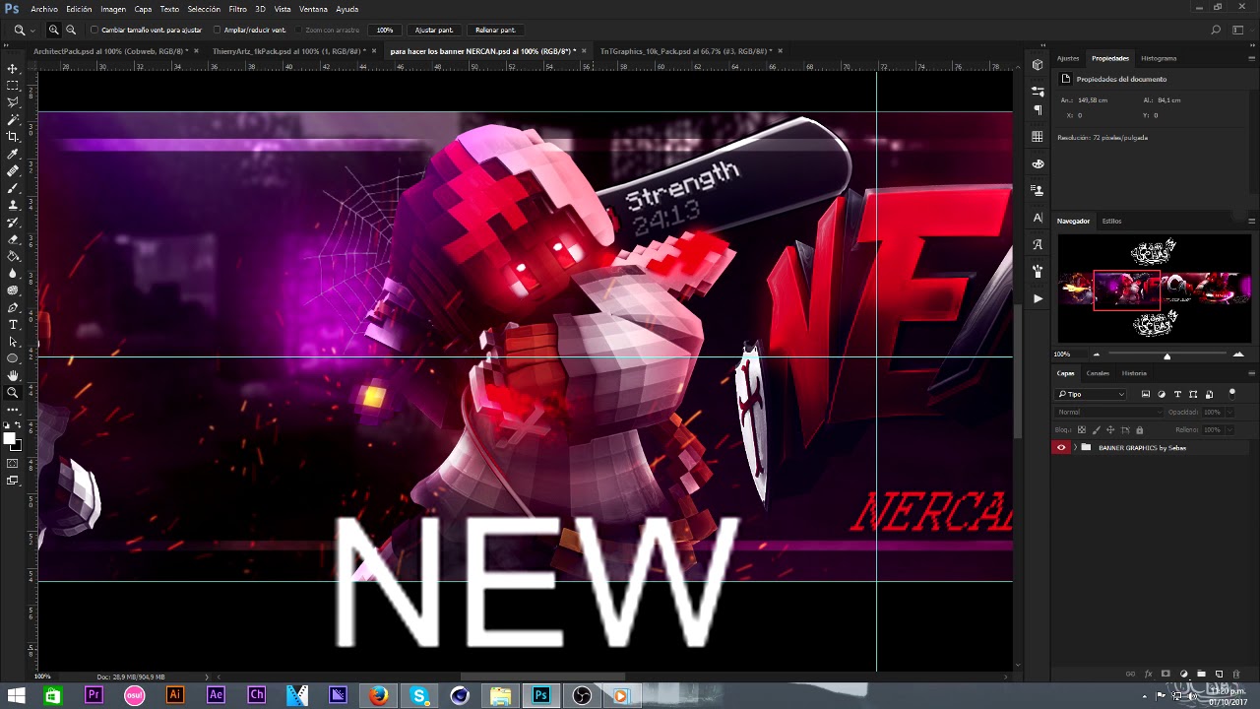Select the Clone Stamp tool
Screen dimensions: 1260x709
pos(13,205)
